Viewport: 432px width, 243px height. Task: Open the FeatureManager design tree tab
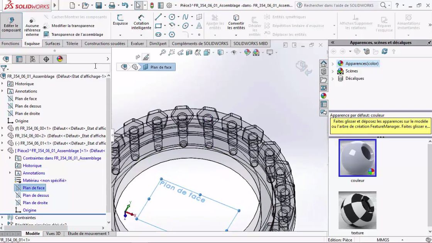pyautogui.click(x=6, y=59)
